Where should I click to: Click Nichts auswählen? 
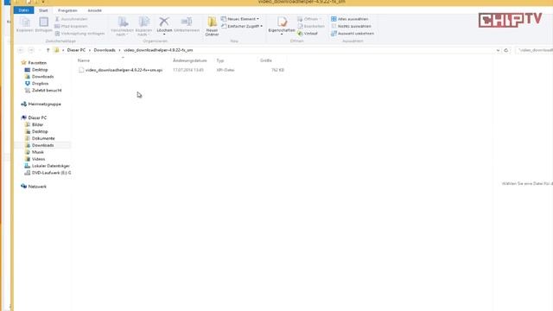point(351,26)
